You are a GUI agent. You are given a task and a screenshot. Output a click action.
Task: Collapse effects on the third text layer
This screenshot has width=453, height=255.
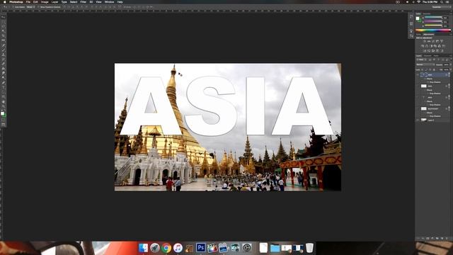(x=449, y=98)
